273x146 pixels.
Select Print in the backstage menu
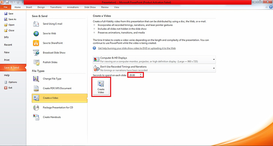[7, 60]
